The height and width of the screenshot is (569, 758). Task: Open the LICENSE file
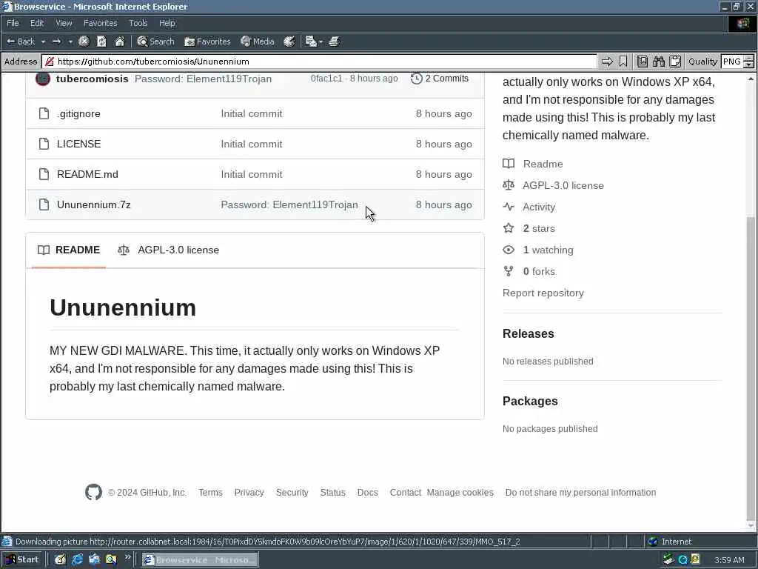pos(78,144)
